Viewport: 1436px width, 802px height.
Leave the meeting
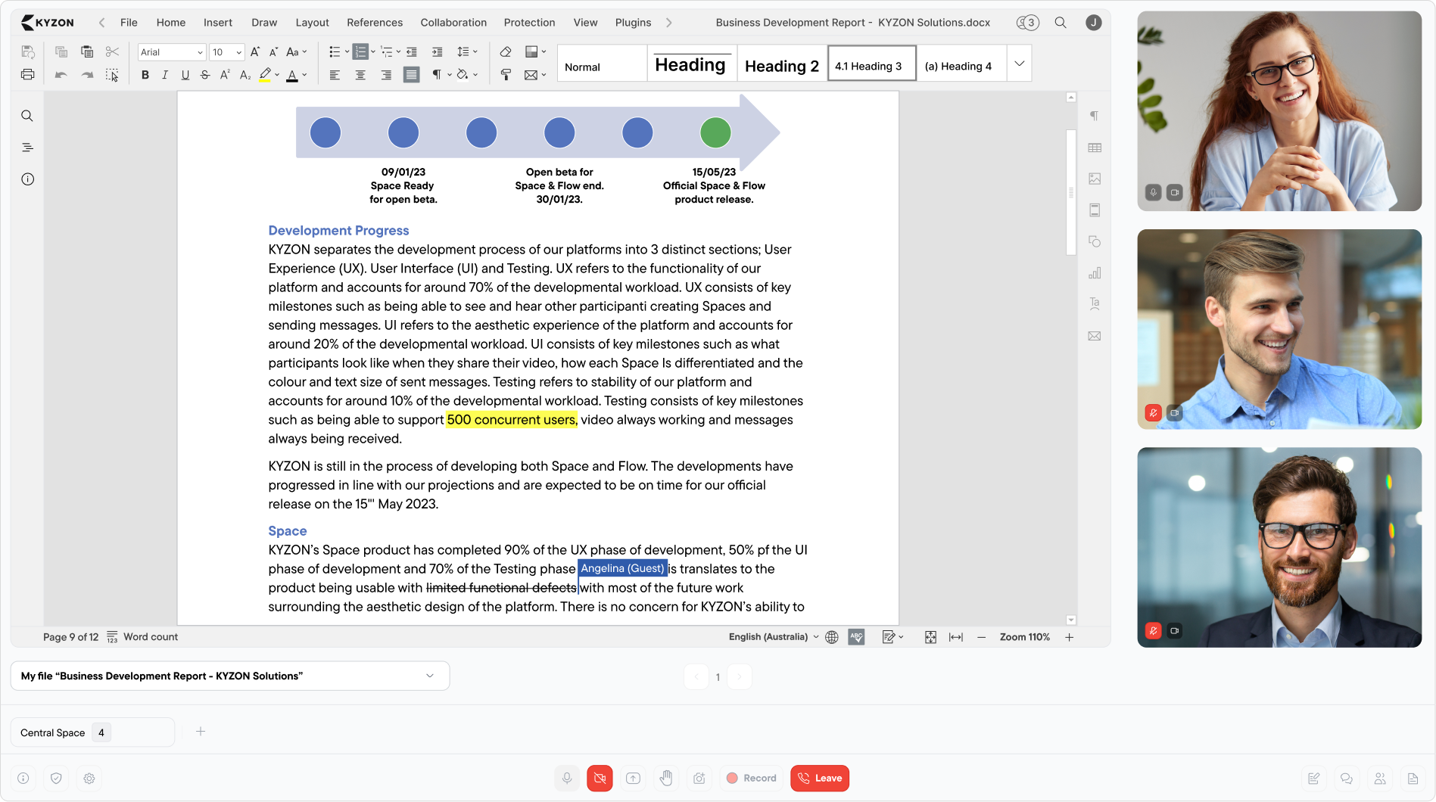click(820, 778)
